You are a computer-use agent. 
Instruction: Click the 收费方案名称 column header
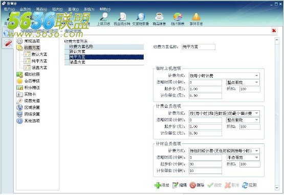point(106,46)
